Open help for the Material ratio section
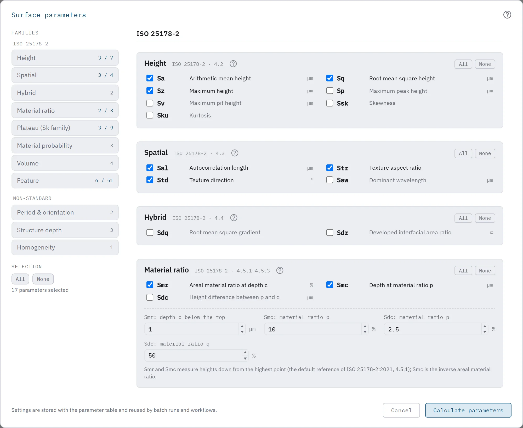This screenshot has height=428, width=523. tap(280, 270)
